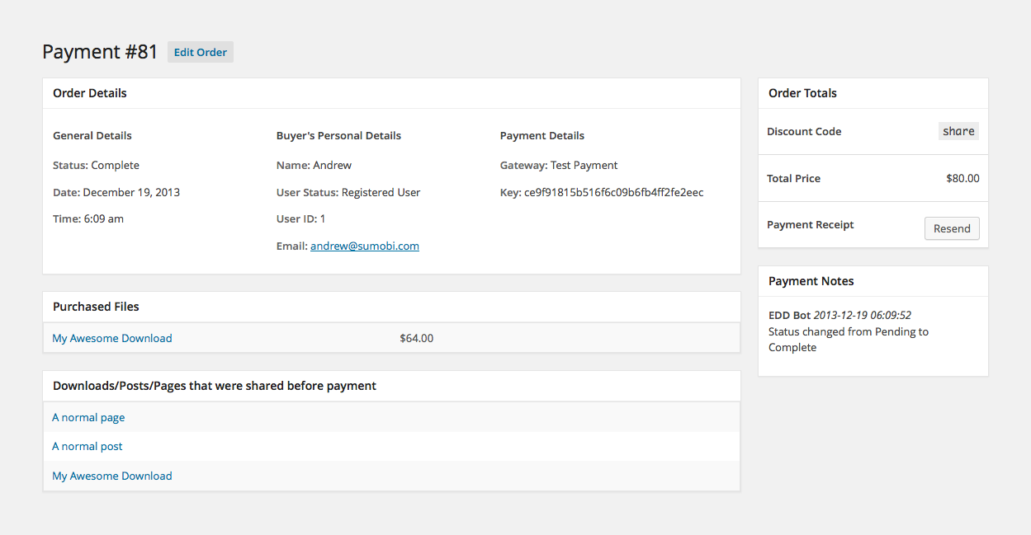Click the Payment Notes panel header
1031x535 pixels.
811,281
